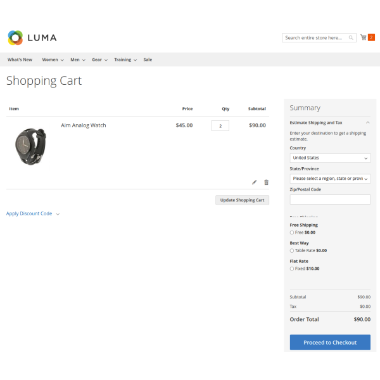Go to the Sale menu item
Screen dimensions: 380x380
point(148,60)
